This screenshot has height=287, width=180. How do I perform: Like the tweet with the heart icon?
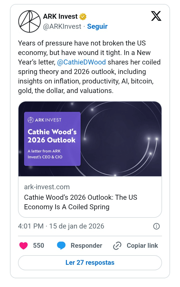point(23,246)
